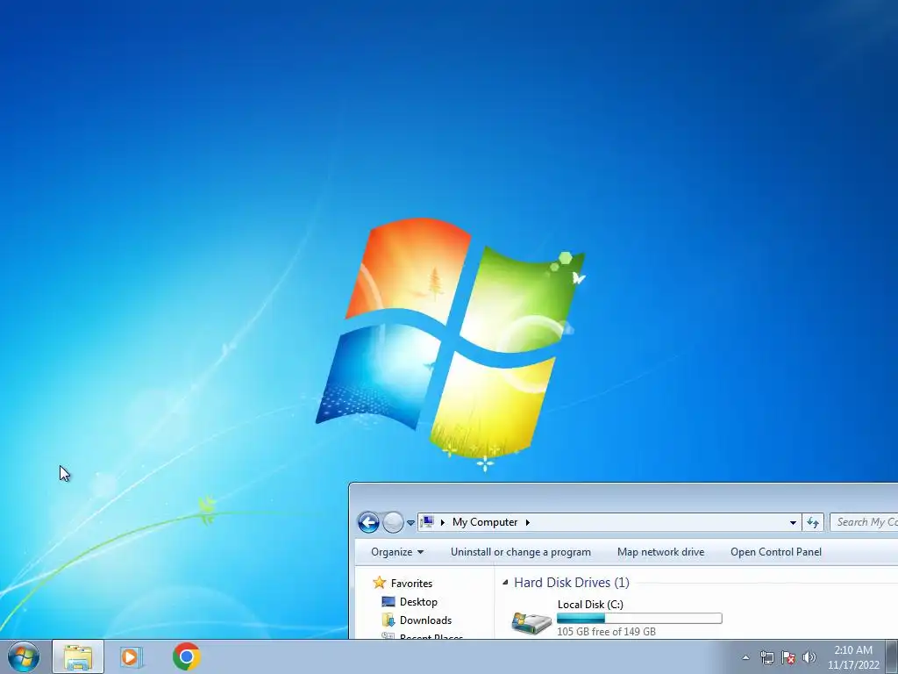The width and height of the screenshot is (898, 674).
Task: Click the forward navigation button
Action: tap(393, 522)
